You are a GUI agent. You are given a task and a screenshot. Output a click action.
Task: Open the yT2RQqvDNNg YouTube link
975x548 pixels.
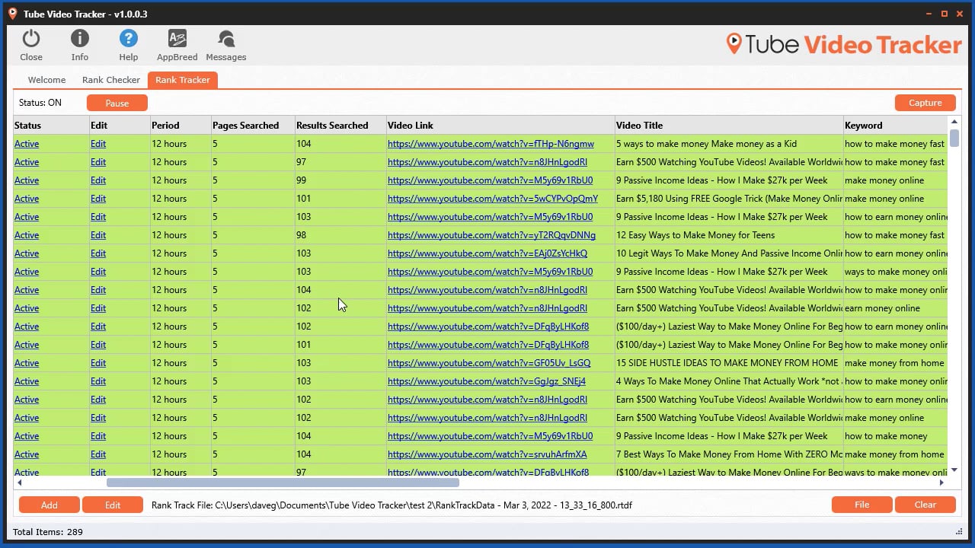(x=491, y=235)
